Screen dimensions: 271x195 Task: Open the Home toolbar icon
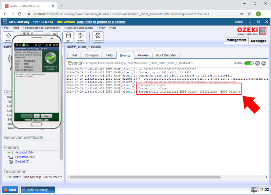point(8,37)
